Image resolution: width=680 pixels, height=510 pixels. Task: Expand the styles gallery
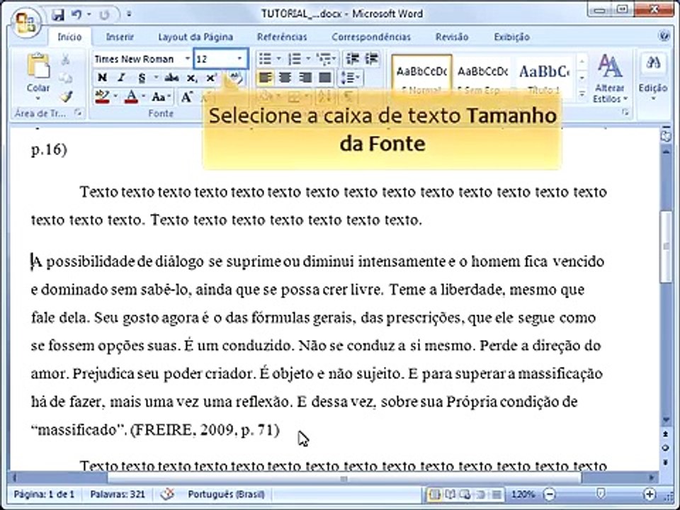582,94
